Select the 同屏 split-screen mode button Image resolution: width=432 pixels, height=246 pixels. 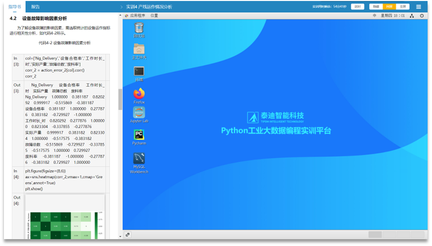pyautogui.click(x=389, y=6)
